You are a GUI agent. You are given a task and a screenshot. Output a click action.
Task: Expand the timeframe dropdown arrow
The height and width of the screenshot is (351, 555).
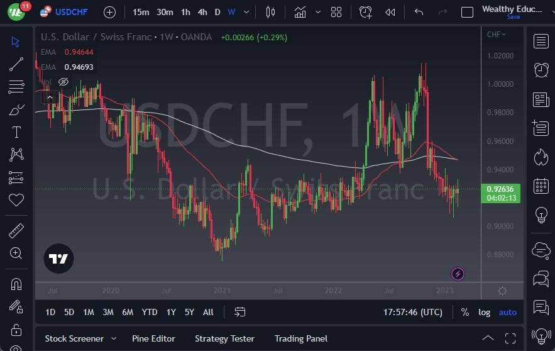click(x=246, y=13)
